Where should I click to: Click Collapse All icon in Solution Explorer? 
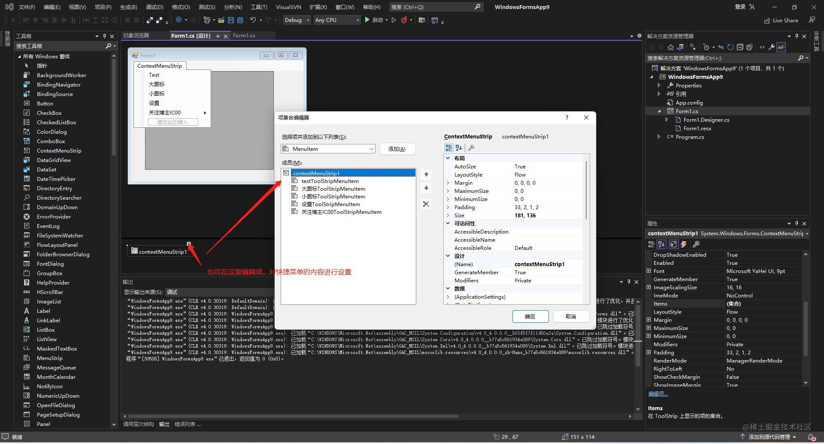coord(740,47)
